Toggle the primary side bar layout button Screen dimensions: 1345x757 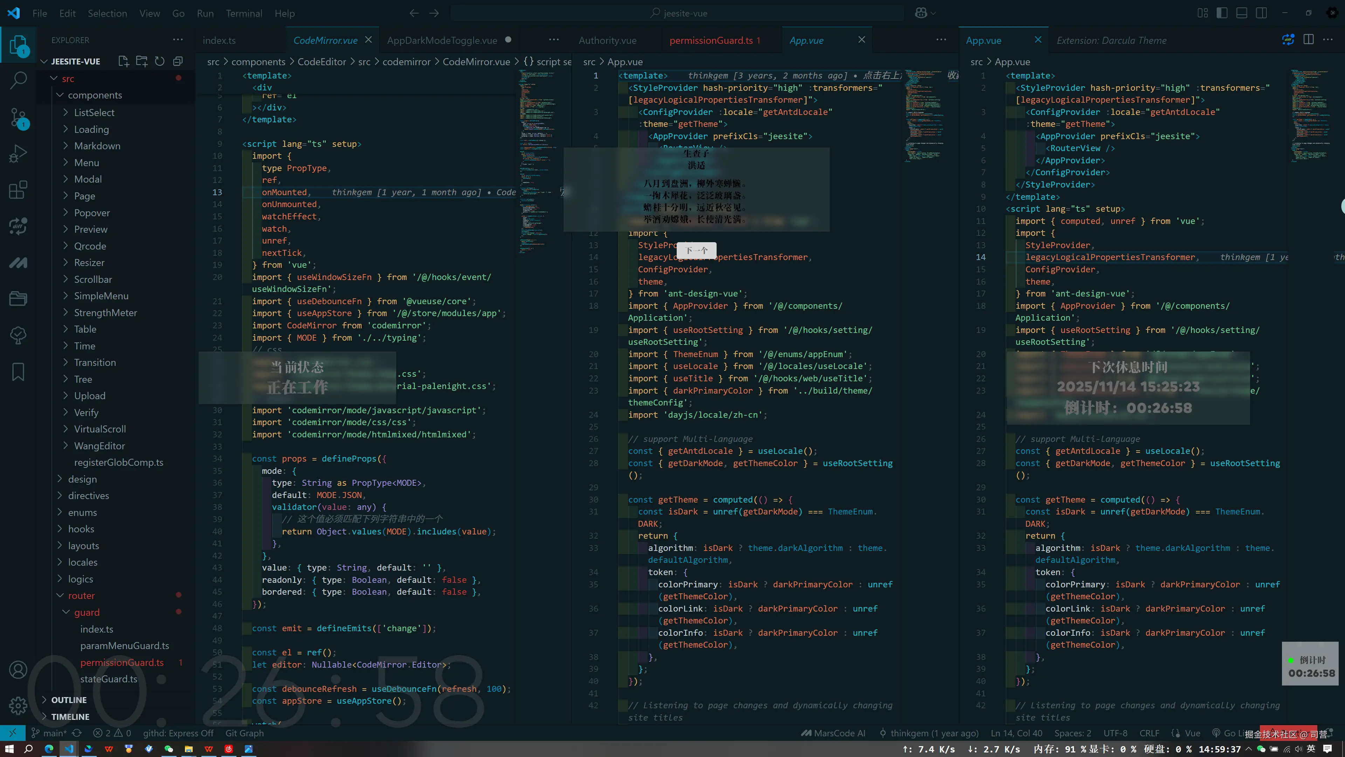point(1222,13)
